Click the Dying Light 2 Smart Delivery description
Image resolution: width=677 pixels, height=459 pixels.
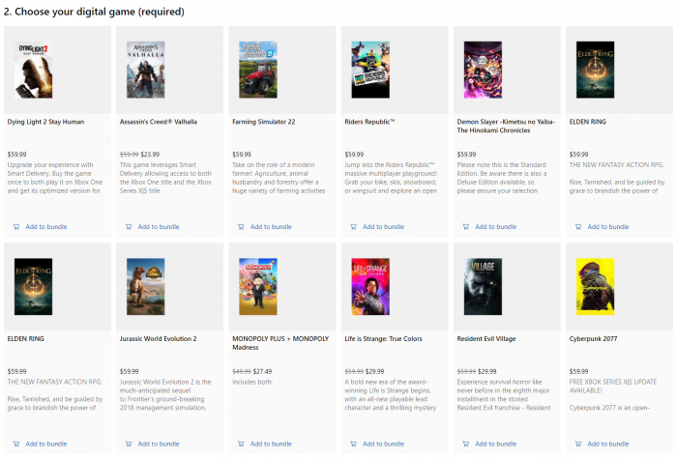tap(55, 178)
